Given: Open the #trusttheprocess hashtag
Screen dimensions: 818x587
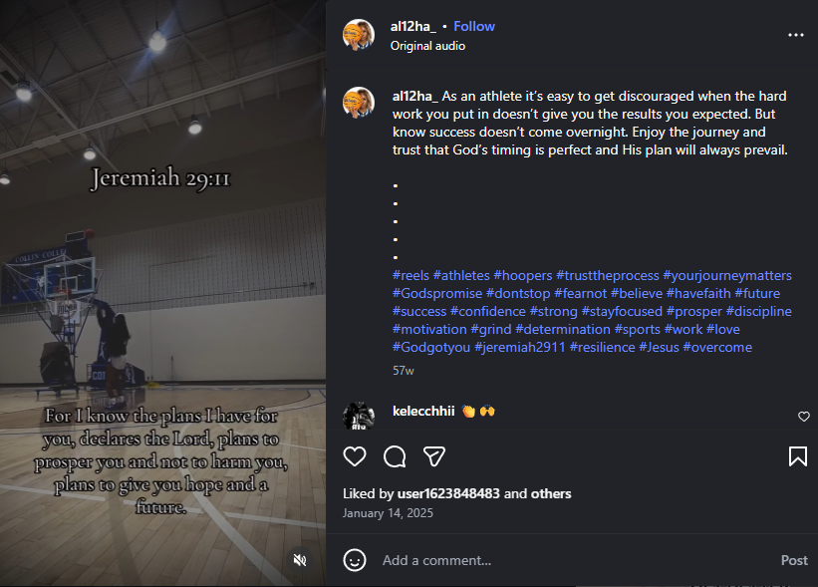Looking at the screenshot, I should pos(607,275).
